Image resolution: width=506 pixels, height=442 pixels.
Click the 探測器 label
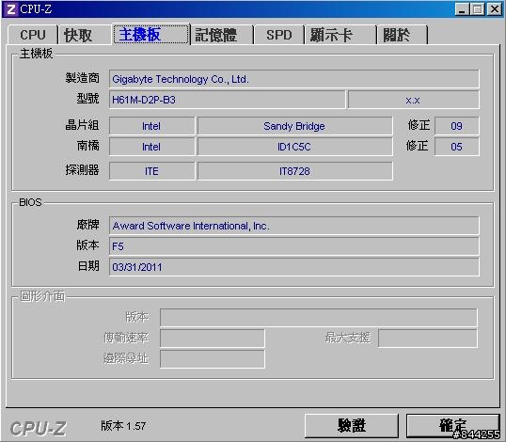point(82,169)
